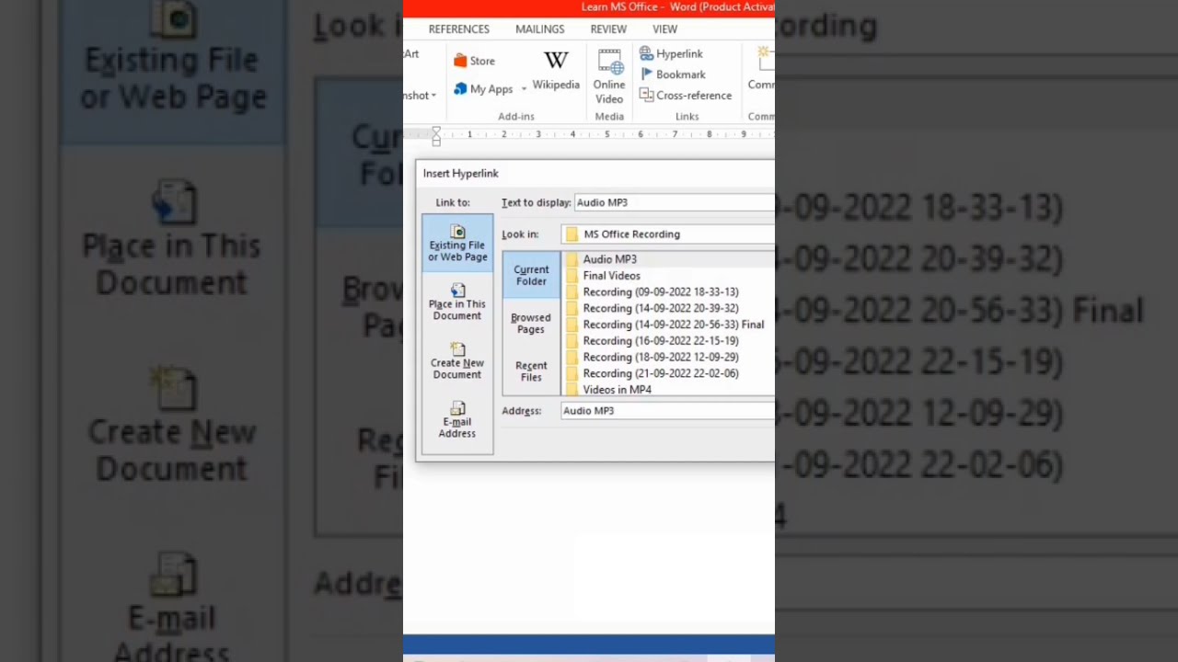Viewport: 1178px width, 662px height.
Task: Open the Store add-ins icon
Action: pyautogui.click(x=475, y=61)
